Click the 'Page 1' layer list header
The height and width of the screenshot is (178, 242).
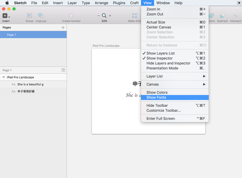pyautogui.click(x=7, y=70)
